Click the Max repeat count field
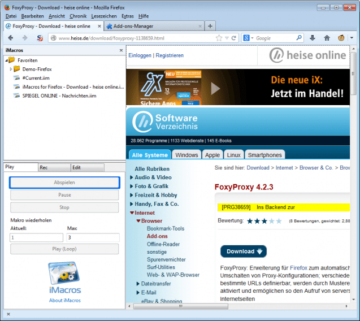 tap(93, 237)
